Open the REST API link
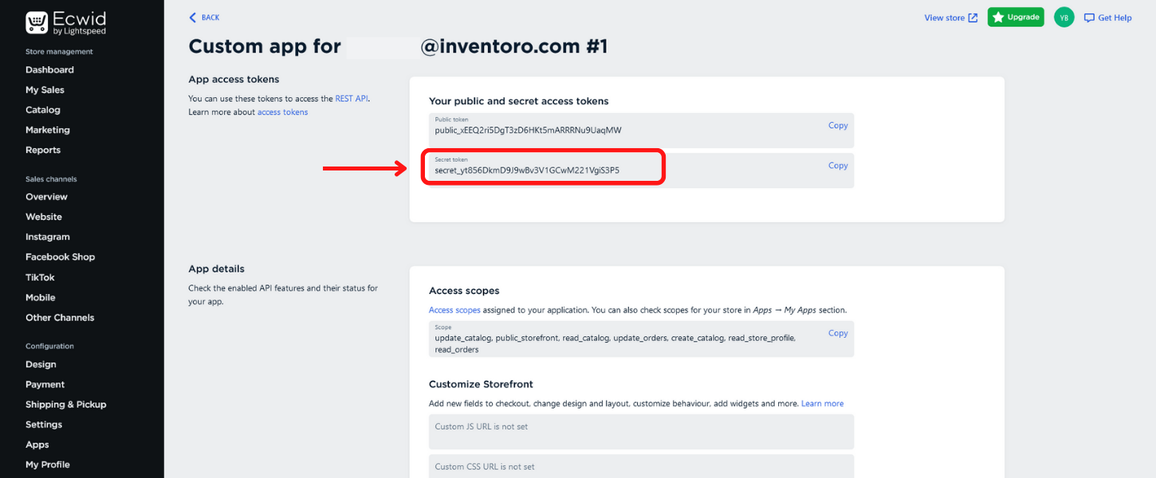Viewport: 1156px width, 478px height. pyautogui.click(x=352, y=99)
